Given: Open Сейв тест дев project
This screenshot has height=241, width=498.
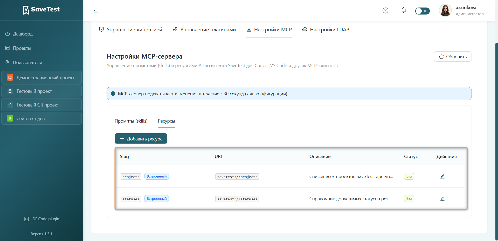Looking at the screenshot, I should (x=41, y=118).
